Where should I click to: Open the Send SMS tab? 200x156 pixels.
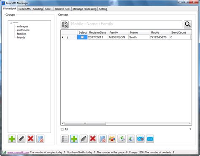pos(24,9)
